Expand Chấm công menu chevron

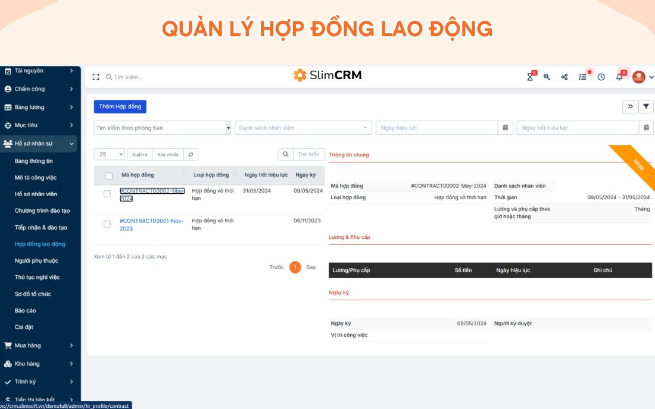(x=71, y=89)
